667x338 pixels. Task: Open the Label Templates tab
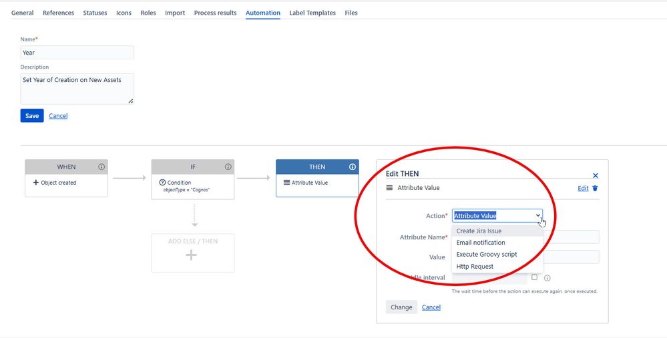point(312,13)
